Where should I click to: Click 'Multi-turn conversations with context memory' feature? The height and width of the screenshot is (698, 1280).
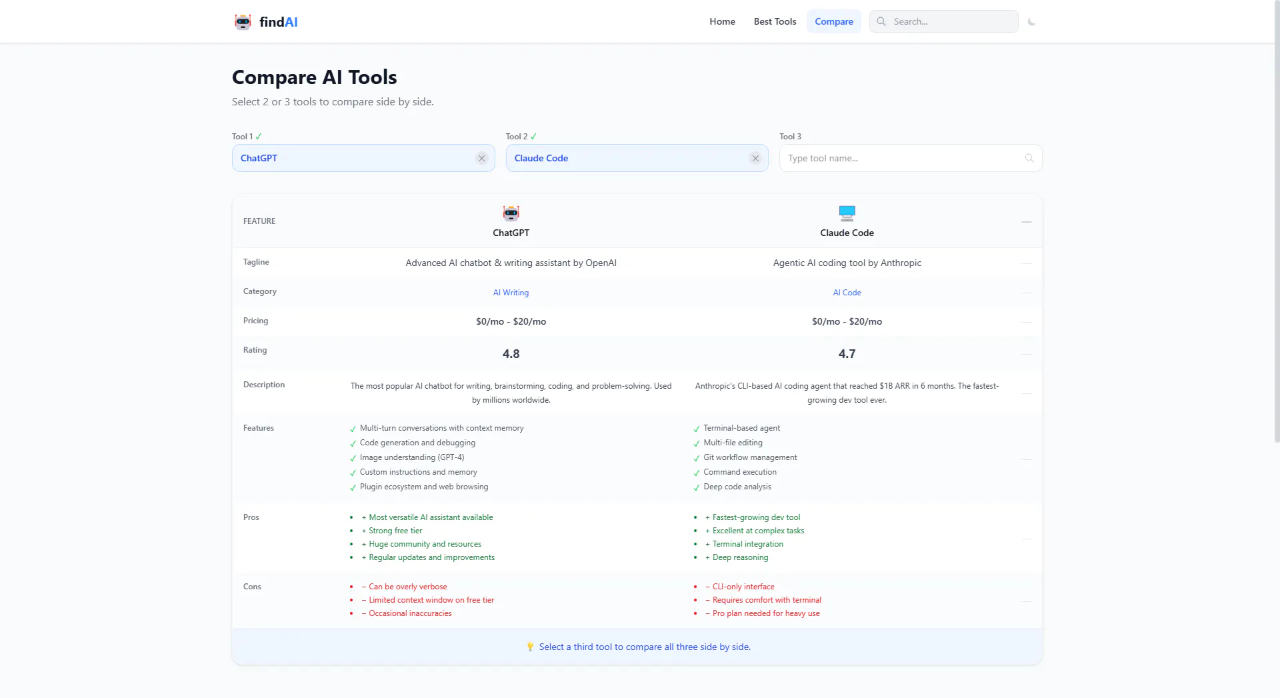coord(441,428)
